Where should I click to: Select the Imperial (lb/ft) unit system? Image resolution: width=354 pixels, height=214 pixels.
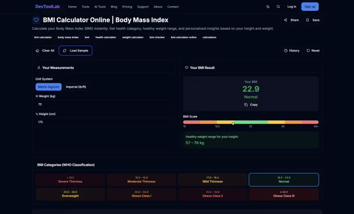76,87
